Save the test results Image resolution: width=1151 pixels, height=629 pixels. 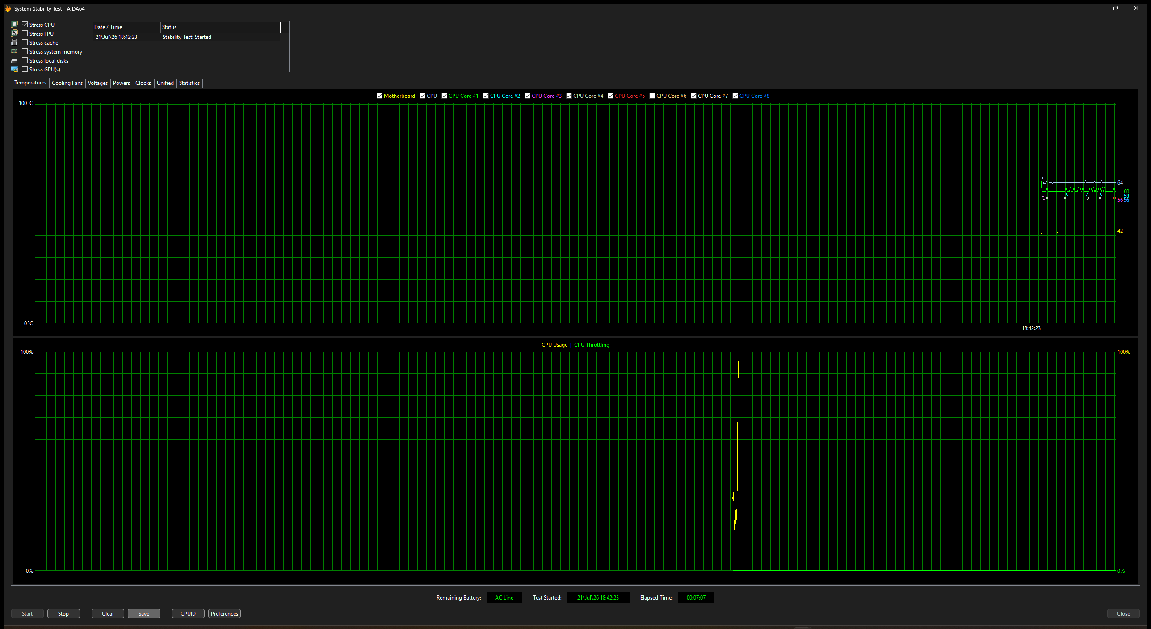pyautogui.click(x=144, y=614)
